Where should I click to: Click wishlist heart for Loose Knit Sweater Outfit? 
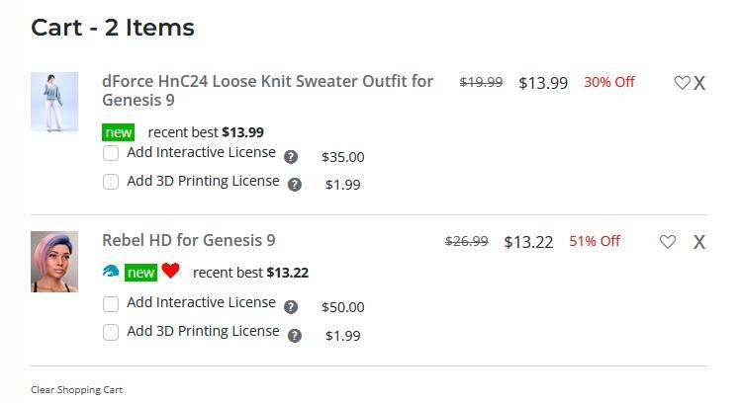[682, 83]
